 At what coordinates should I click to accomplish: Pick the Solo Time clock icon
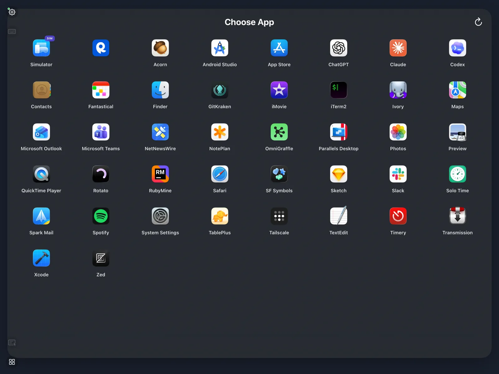coord(458,174)
